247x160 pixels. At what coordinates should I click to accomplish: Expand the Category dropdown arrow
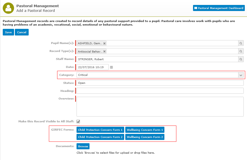click(x=241, y=75)
